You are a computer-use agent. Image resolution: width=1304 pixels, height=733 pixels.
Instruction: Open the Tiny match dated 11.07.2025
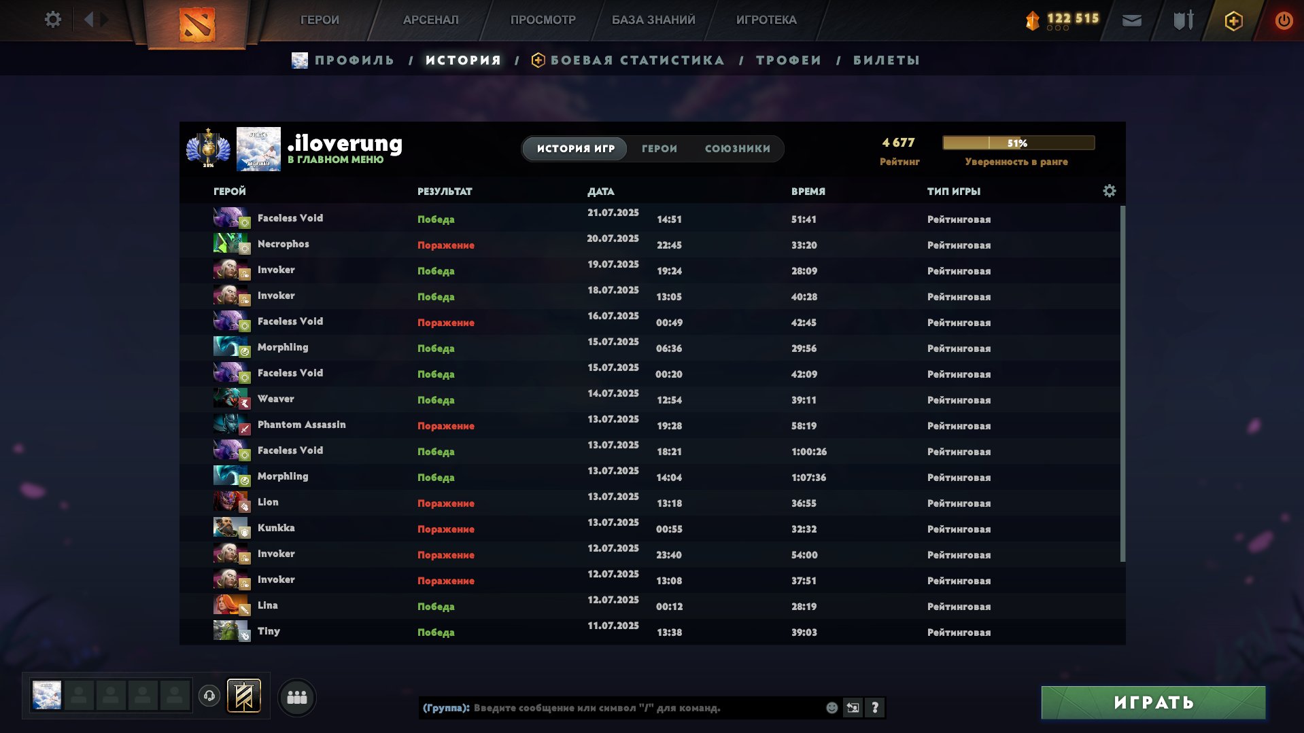(x=649, y=631)
